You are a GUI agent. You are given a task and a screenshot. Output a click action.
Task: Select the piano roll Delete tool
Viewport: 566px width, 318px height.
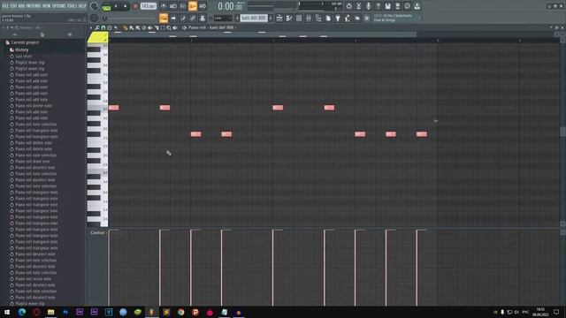click(143, 27)
